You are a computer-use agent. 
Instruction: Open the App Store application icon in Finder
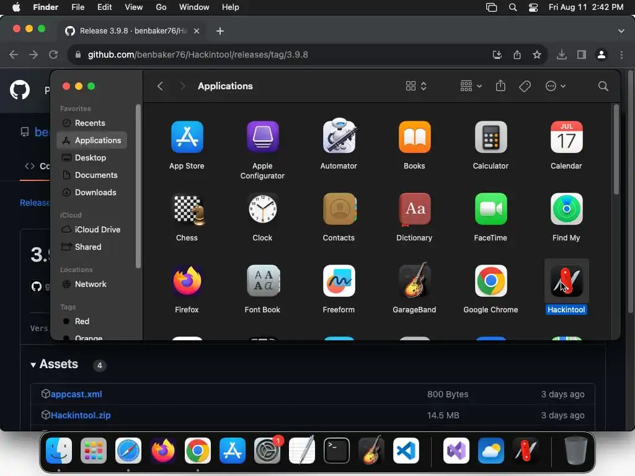pos(187,137)
